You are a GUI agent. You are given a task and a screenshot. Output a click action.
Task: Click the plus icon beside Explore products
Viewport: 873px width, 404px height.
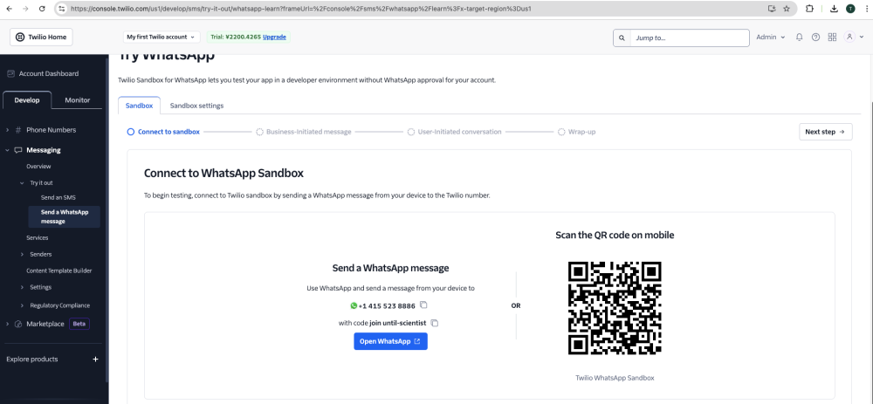tap(95, 359)
